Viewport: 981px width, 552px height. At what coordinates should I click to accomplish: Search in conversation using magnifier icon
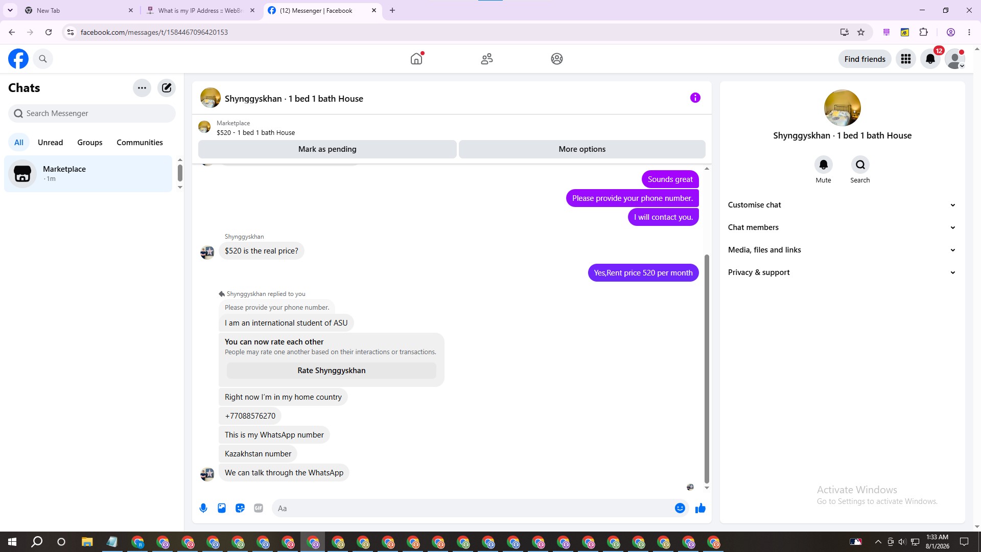coord(860,165)
